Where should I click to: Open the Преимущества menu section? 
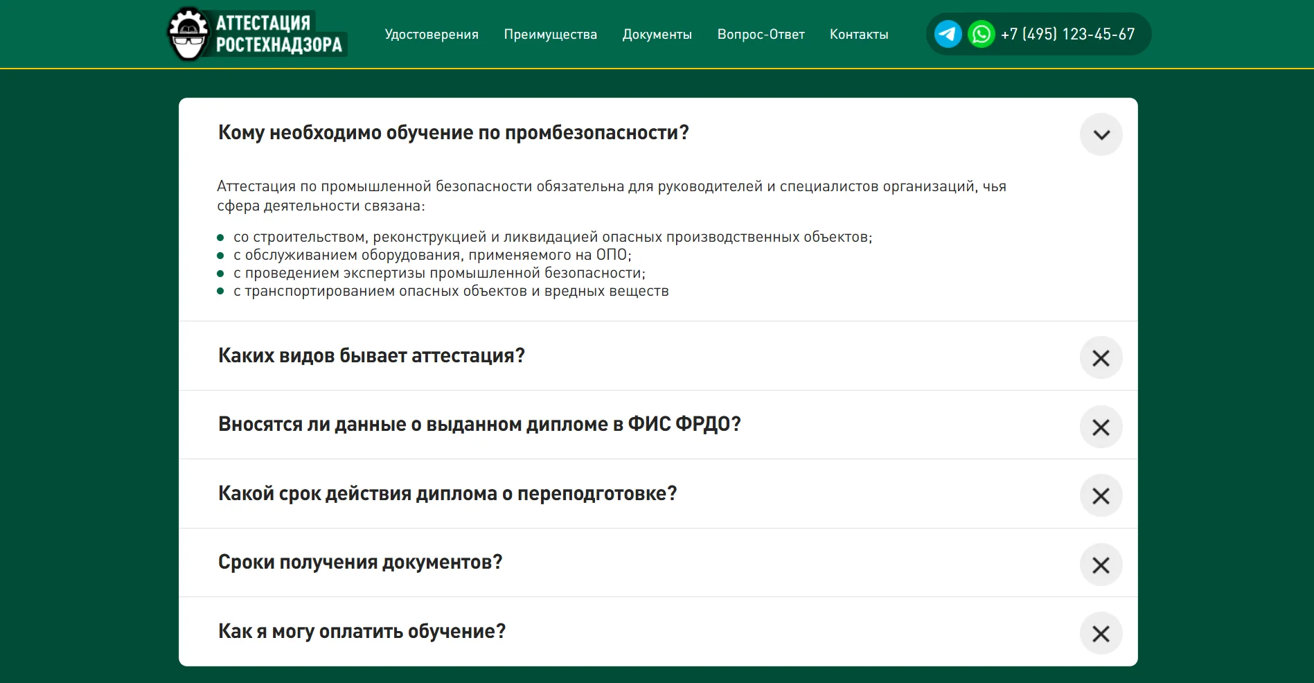point(551,35)
